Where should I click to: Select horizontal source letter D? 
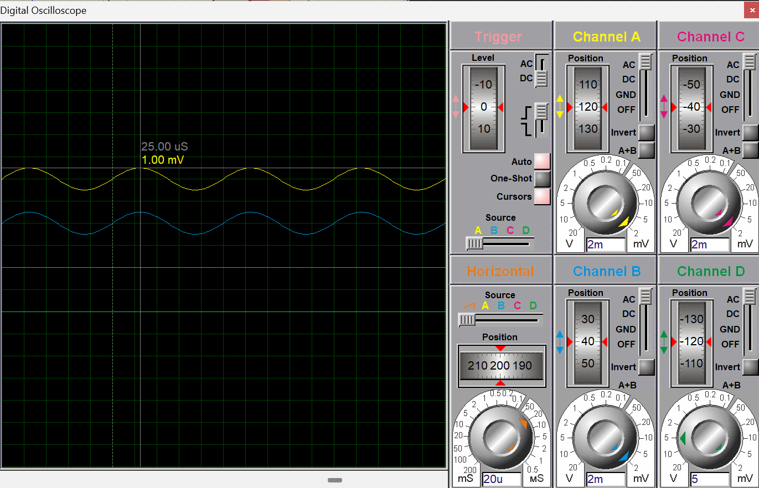533,305
